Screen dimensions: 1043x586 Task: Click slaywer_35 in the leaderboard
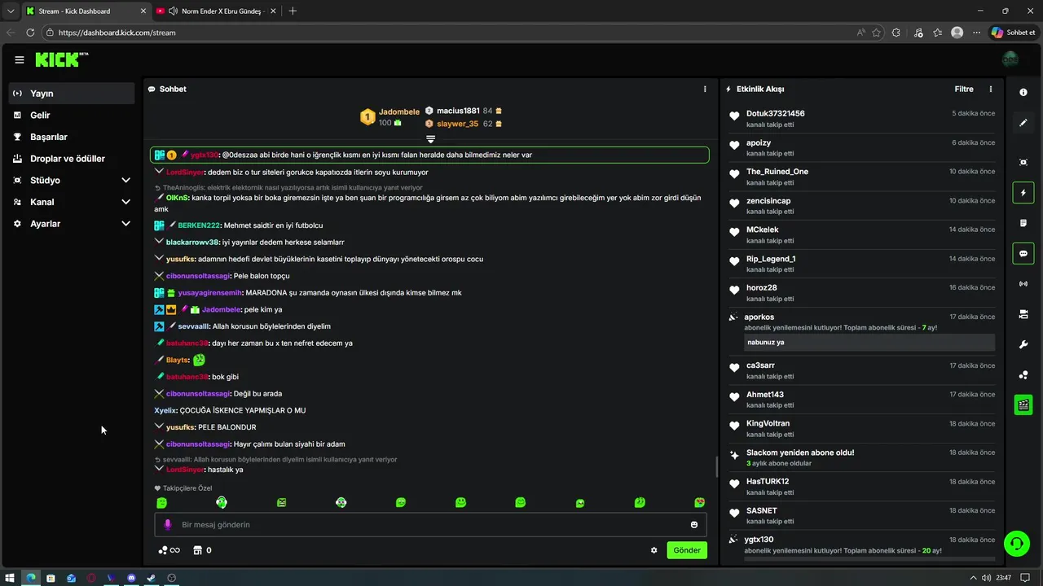pyautogui.click(x=457, y=124)
